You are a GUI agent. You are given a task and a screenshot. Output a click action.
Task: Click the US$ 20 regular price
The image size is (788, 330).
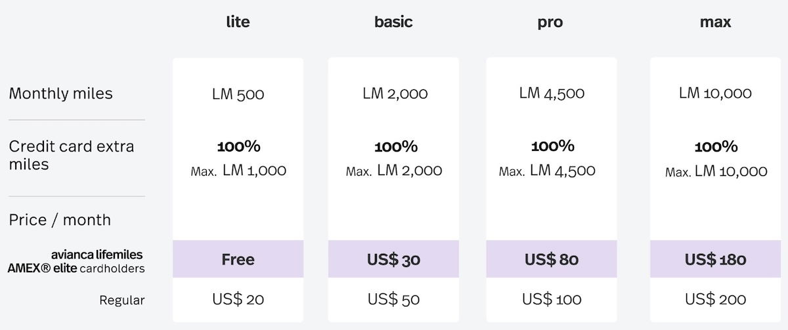[238, 300]
